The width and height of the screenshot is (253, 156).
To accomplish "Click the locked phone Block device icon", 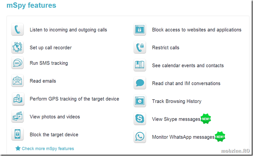I will [x=17, y=134].
